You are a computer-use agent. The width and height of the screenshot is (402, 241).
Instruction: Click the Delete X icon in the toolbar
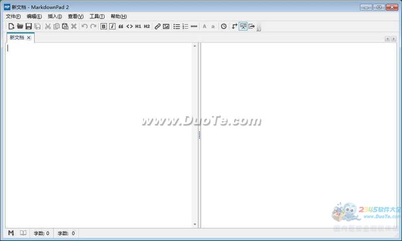click(74, 26)
